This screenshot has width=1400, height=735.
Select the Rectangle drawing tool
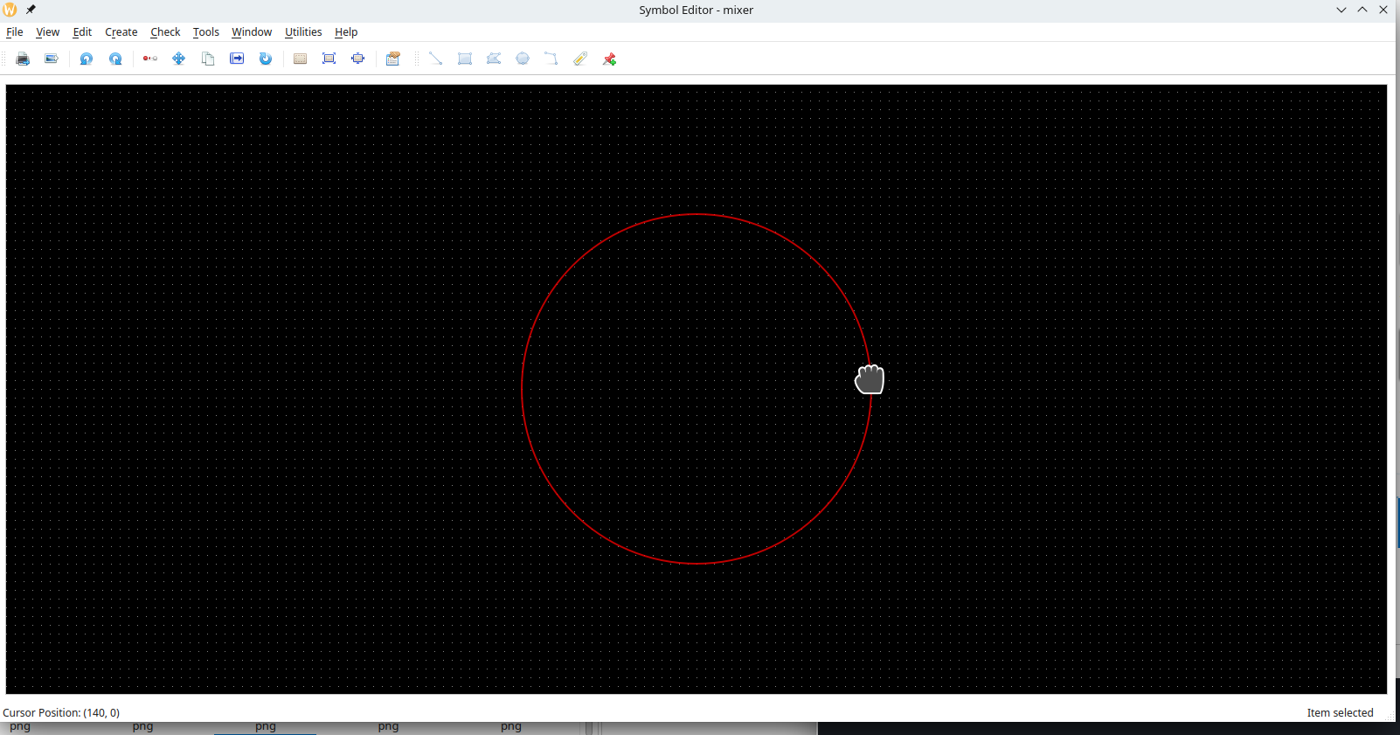point(465,59)
